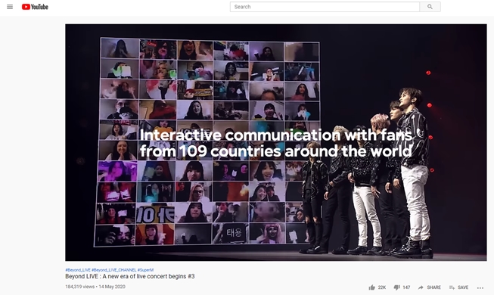Image resolution: width=494 pixels, height=295 pixels.
Task: Click the SHARE text label
Action: (433, 287)
